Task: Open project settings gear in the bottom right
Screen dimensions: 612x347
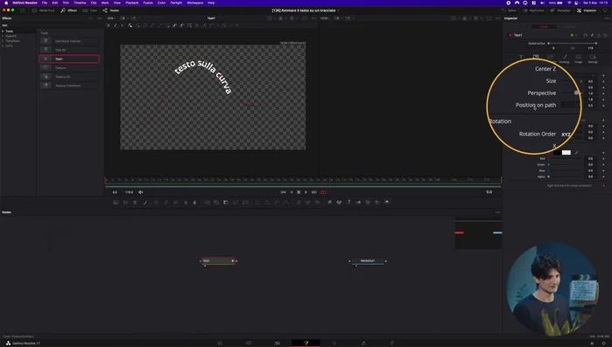Action: 603,344
